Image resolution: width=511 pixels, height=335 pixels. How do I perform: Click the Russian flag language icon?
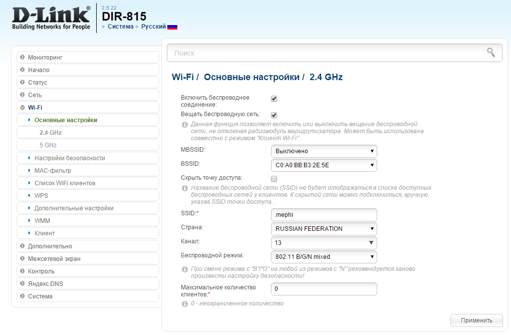(172, 27)
